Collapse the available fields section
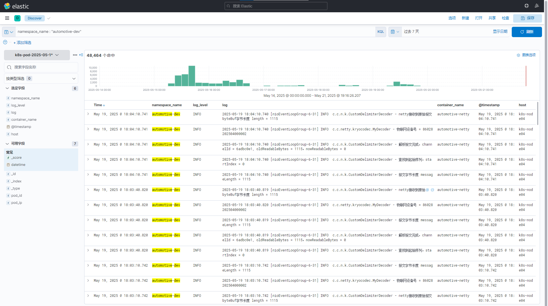 [7, 144]
